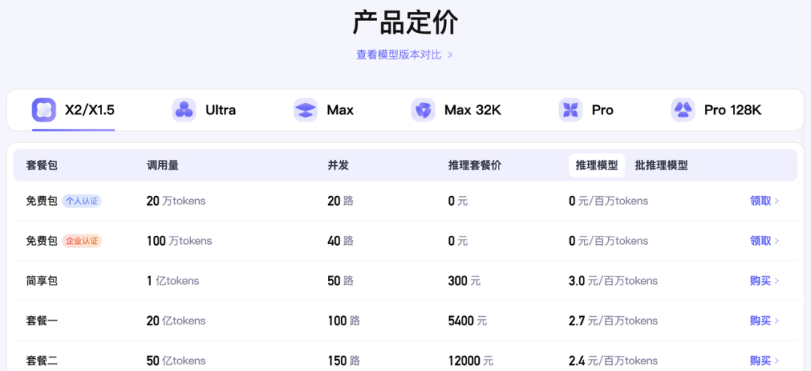This screenshot has width=811, height=371.
Task: Click 领取 for 企业认证 free package
Action: 764,240
